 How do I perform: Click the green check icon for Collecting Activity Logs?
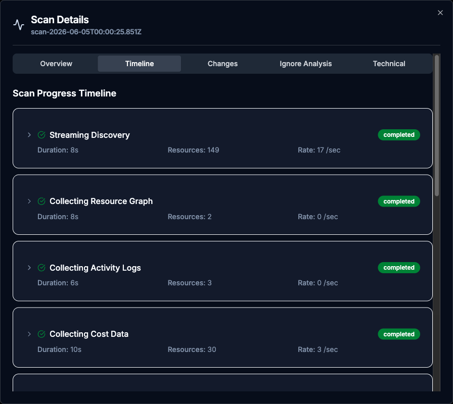tap(41, 268)
